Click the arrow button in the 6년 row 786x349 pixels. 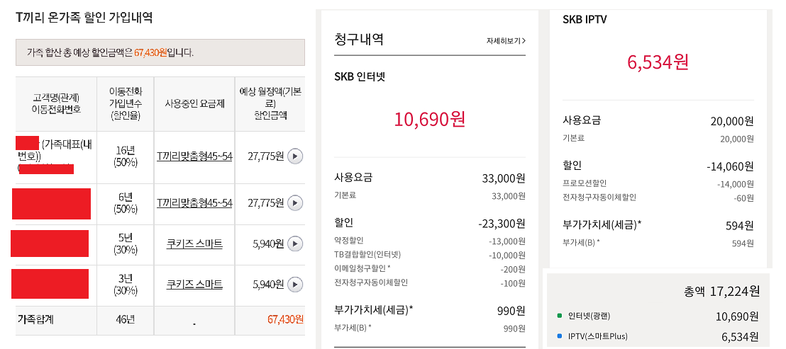pos(296,203)
